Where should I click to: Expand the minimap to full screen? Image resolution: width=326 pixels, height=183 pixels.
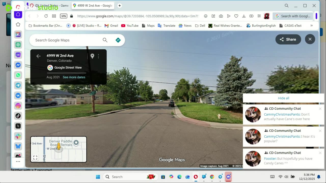(x=35, y=158)
